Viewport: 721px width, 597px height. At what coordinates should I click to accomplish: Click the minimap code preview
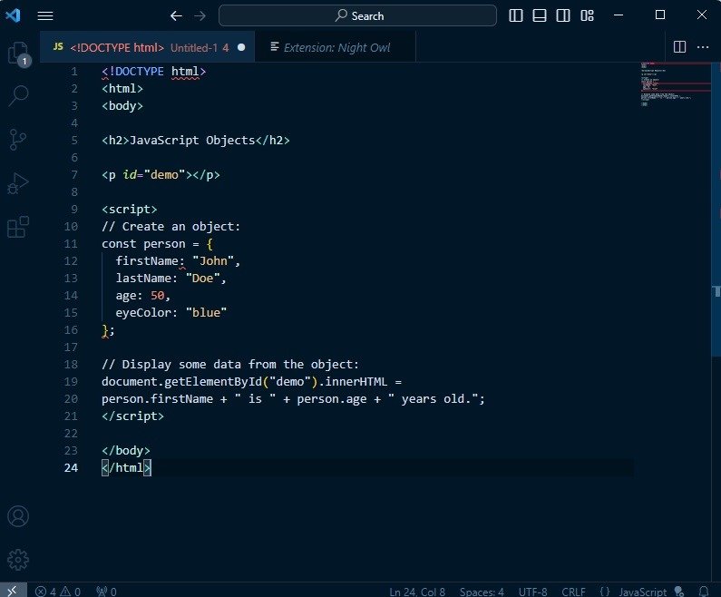675,84
